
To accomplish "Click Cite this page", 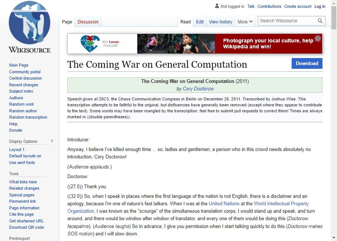I will [x=21, y=214].
